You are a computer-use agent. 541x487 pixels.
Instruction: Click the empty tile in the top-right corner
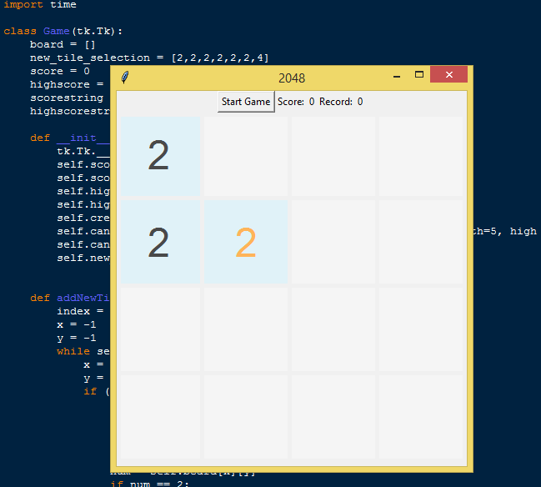[x=420, y=155]
